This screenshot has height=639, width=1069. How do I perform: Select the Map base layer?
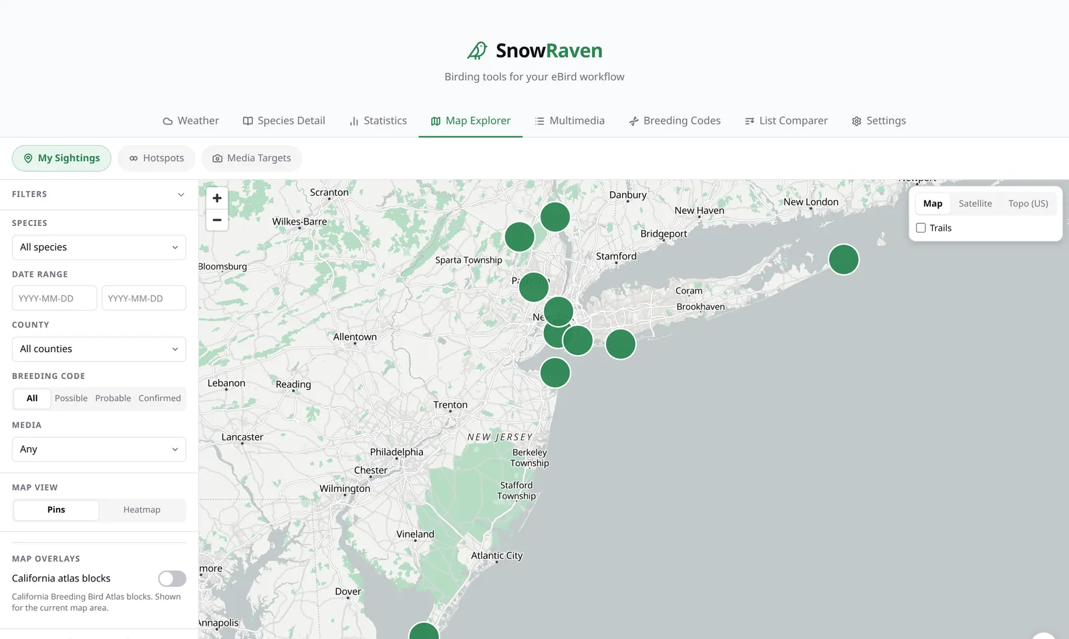click(x=933, y=204)
